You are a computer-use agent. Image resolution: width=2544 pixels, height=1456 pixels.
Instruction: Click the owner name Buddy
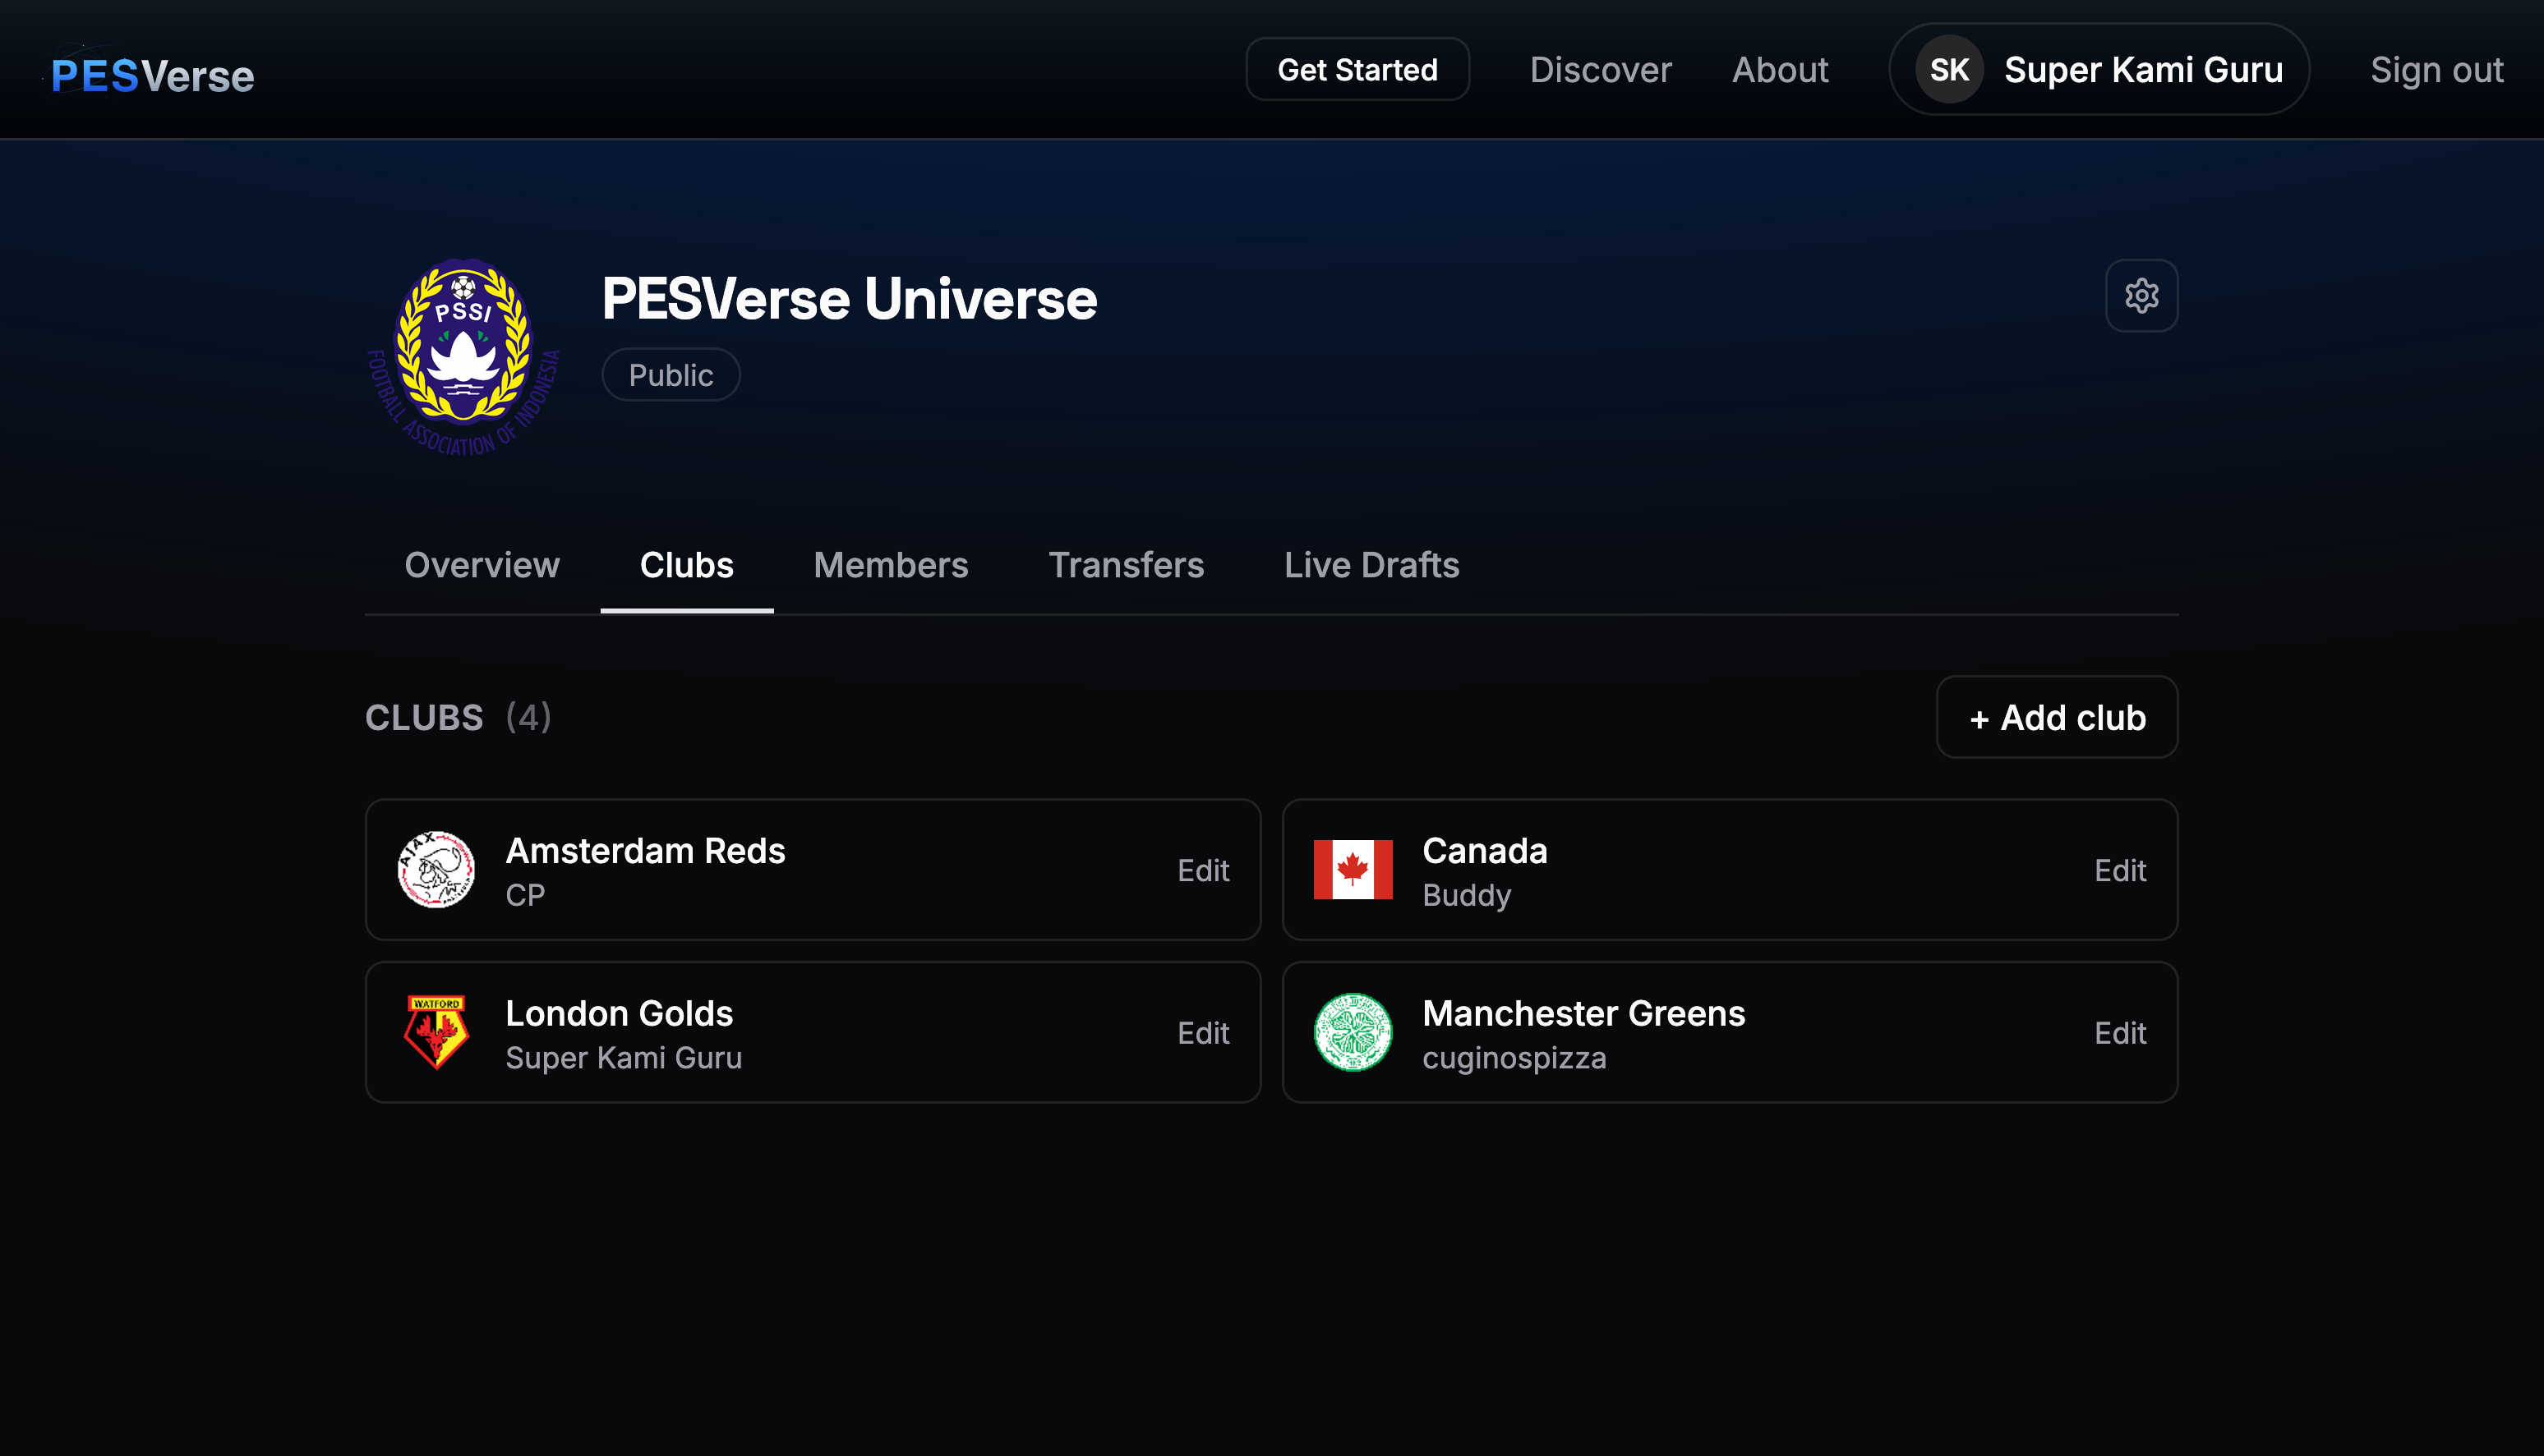pos(1467,895)
